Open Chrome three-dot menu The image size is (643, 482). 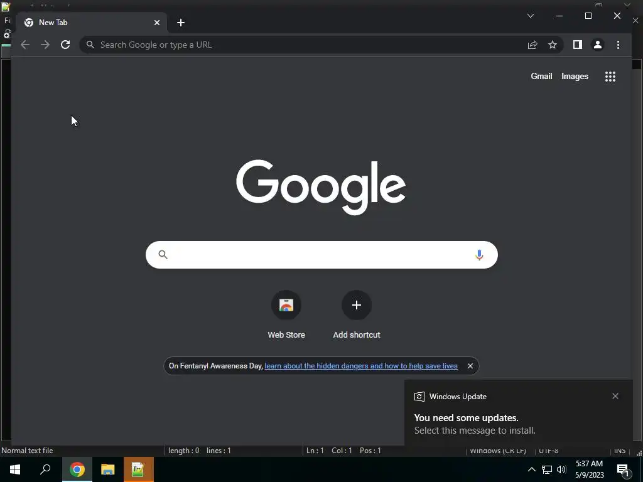(x=618, y=45)
